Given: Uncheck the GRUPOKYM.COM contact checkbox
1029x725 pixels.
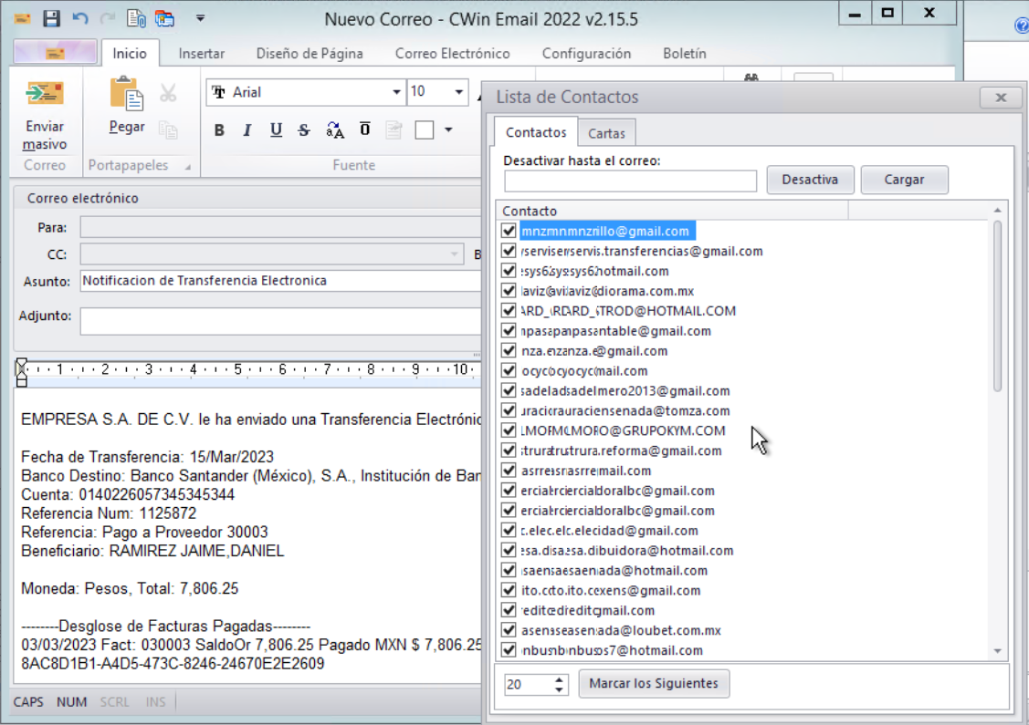Looking at the screenshot, I should [x=509, y=430].
